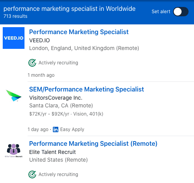Click the VEED.IO company logo
This screenshot has width=194, height=183.
pyautogui.click(x=14, y=38)
